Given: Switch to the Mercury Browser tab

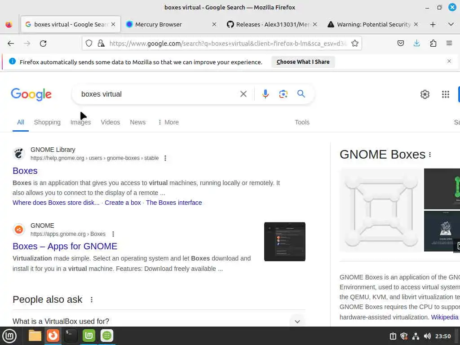Looking at the screenshot, I should 171,24.
